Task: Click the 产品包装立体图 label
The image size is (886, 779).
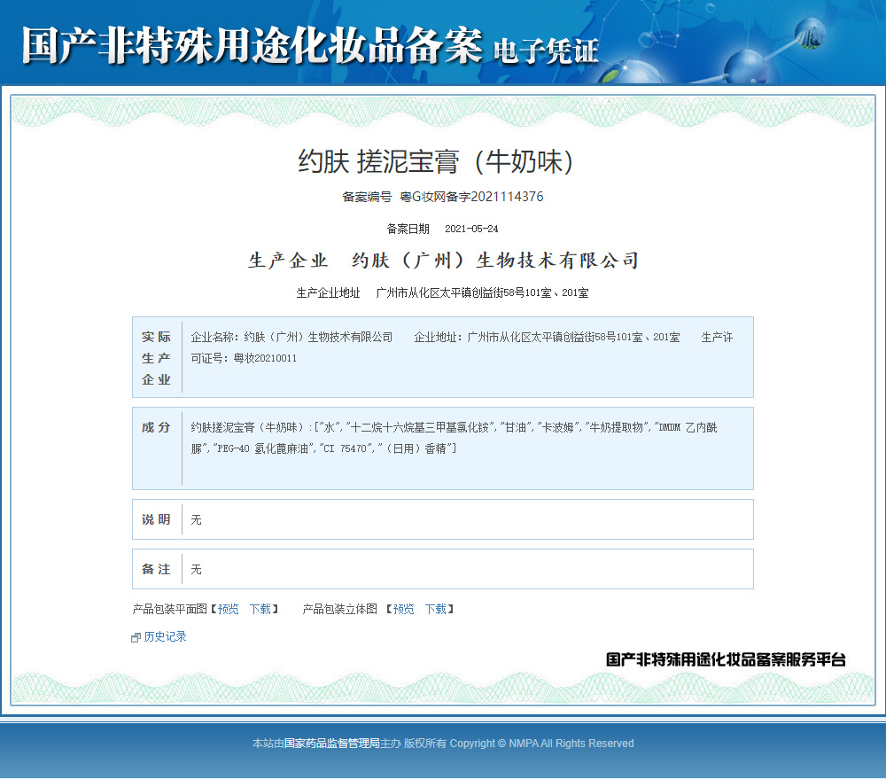Action: click(339, 609)
